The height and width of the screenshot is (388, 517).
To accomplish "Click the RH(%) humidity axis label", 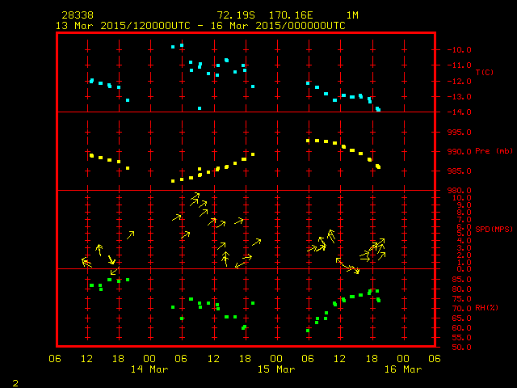I will pos(487,308).
